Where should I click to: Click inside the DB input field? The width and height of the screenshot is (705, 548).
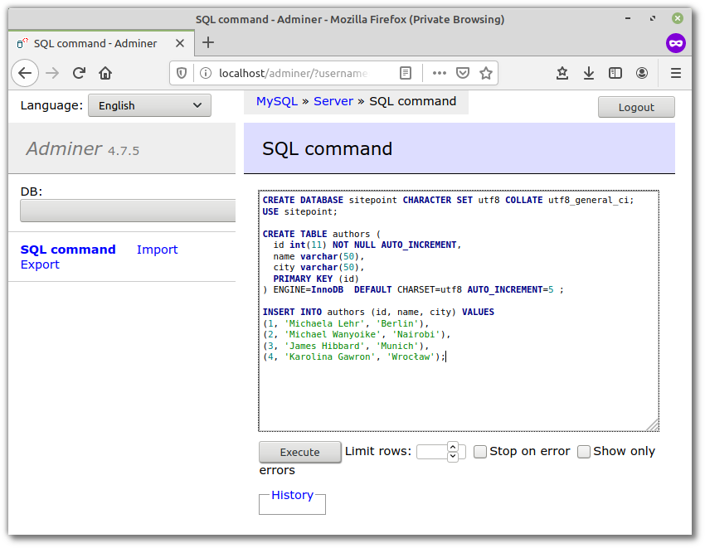pyautogui.click(x=127, y=211)
